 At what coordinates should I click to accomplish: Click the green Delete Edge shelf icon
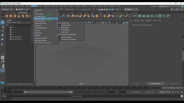pyautogui.click(x=168, y=16)
